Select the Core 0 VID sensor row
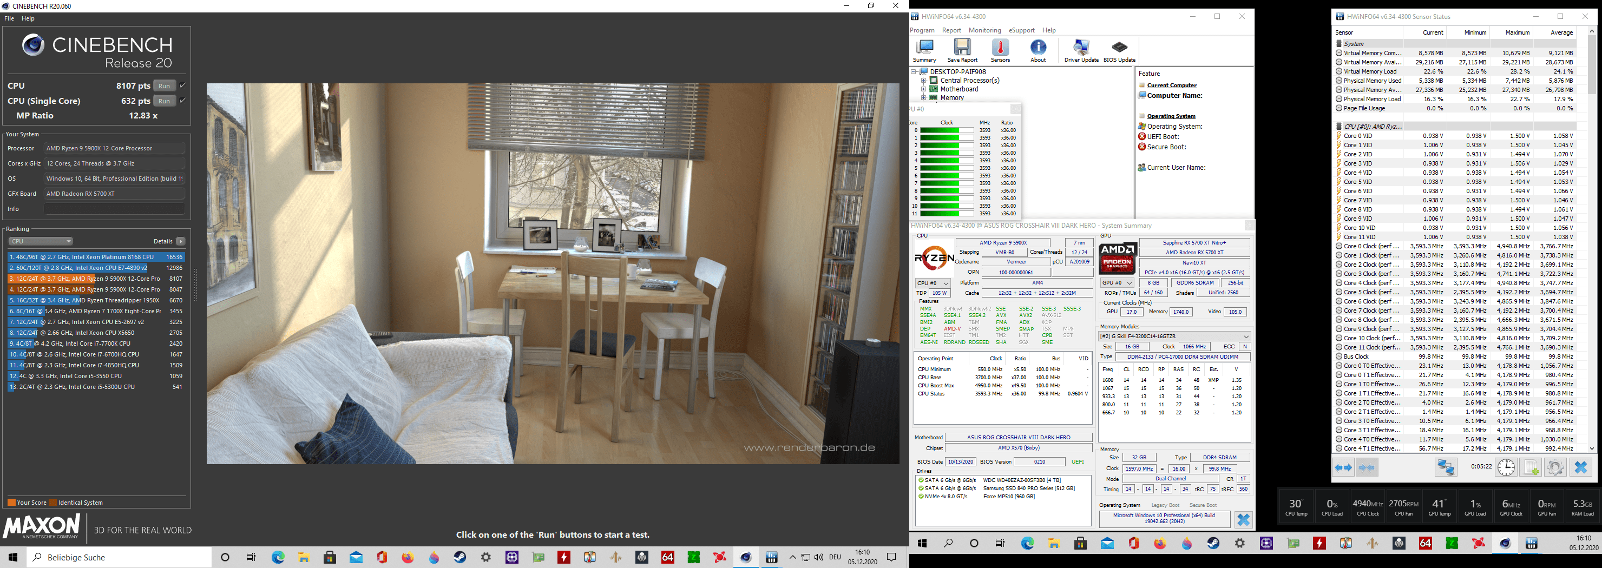The height and width of the screenshot is (568, 1602). (1455, 135)
